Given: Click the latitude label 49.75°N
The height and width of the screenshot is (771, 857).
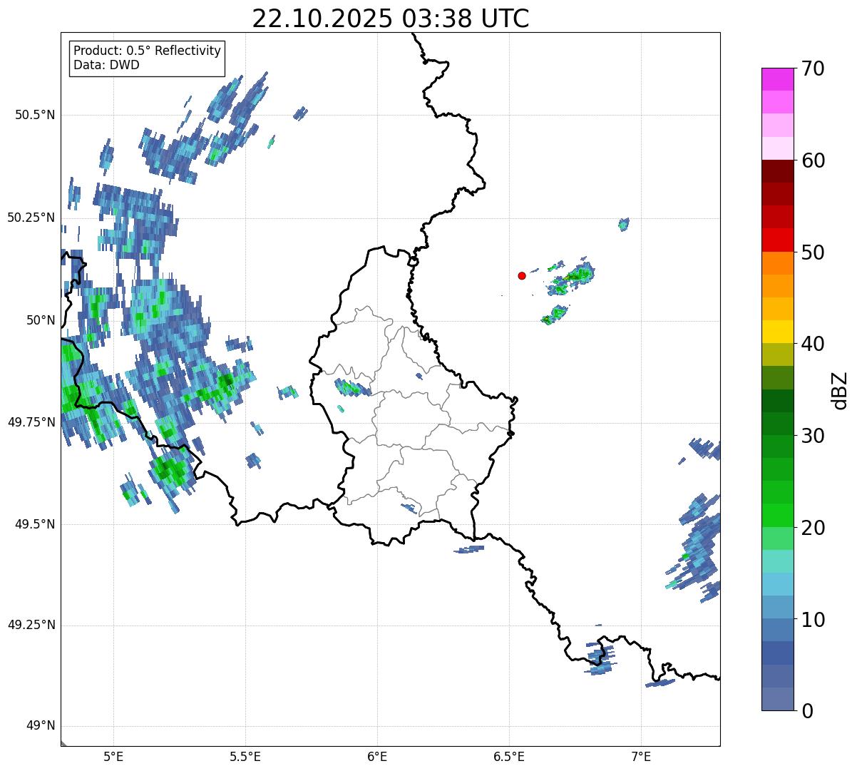Looking at the screenshot, I should [x=31, y=422].
